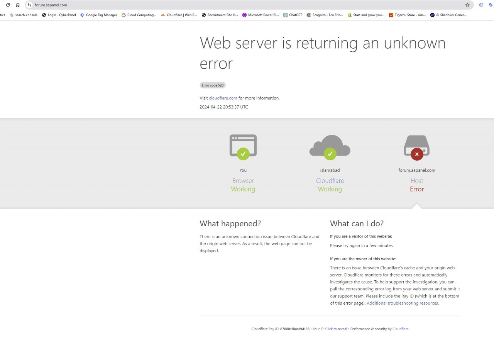Viewport: 494px width, 339px height.
Task: Open the Microsoft Power BI bookmark
Action: [x=261, y=15]
